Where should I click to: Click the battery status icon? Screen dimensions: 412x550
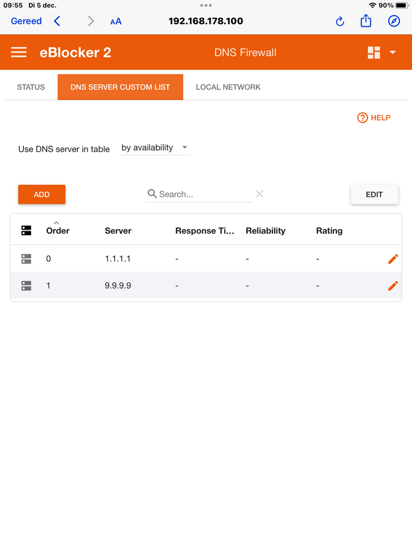pos(402,5)
